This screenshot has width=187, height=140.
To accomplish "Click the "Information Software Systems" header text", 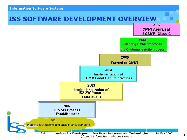I will pos(37,9).
